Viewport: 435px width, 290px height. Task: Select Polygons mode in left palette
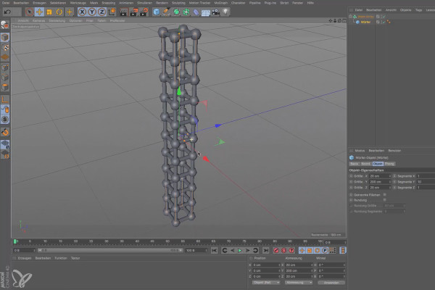click(5, 88)
